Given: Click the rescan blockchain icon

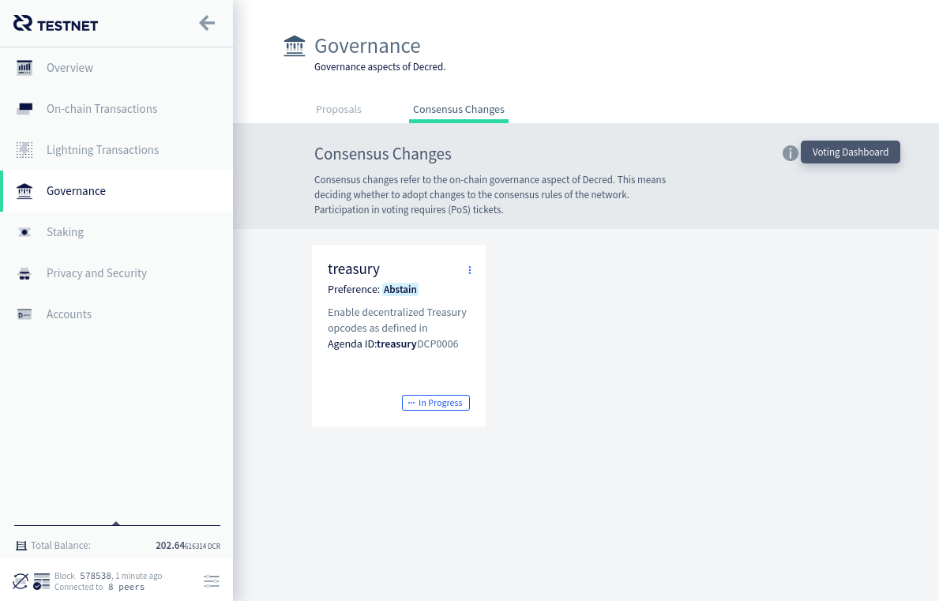Looking at the screenshot, I should [21, 581].
